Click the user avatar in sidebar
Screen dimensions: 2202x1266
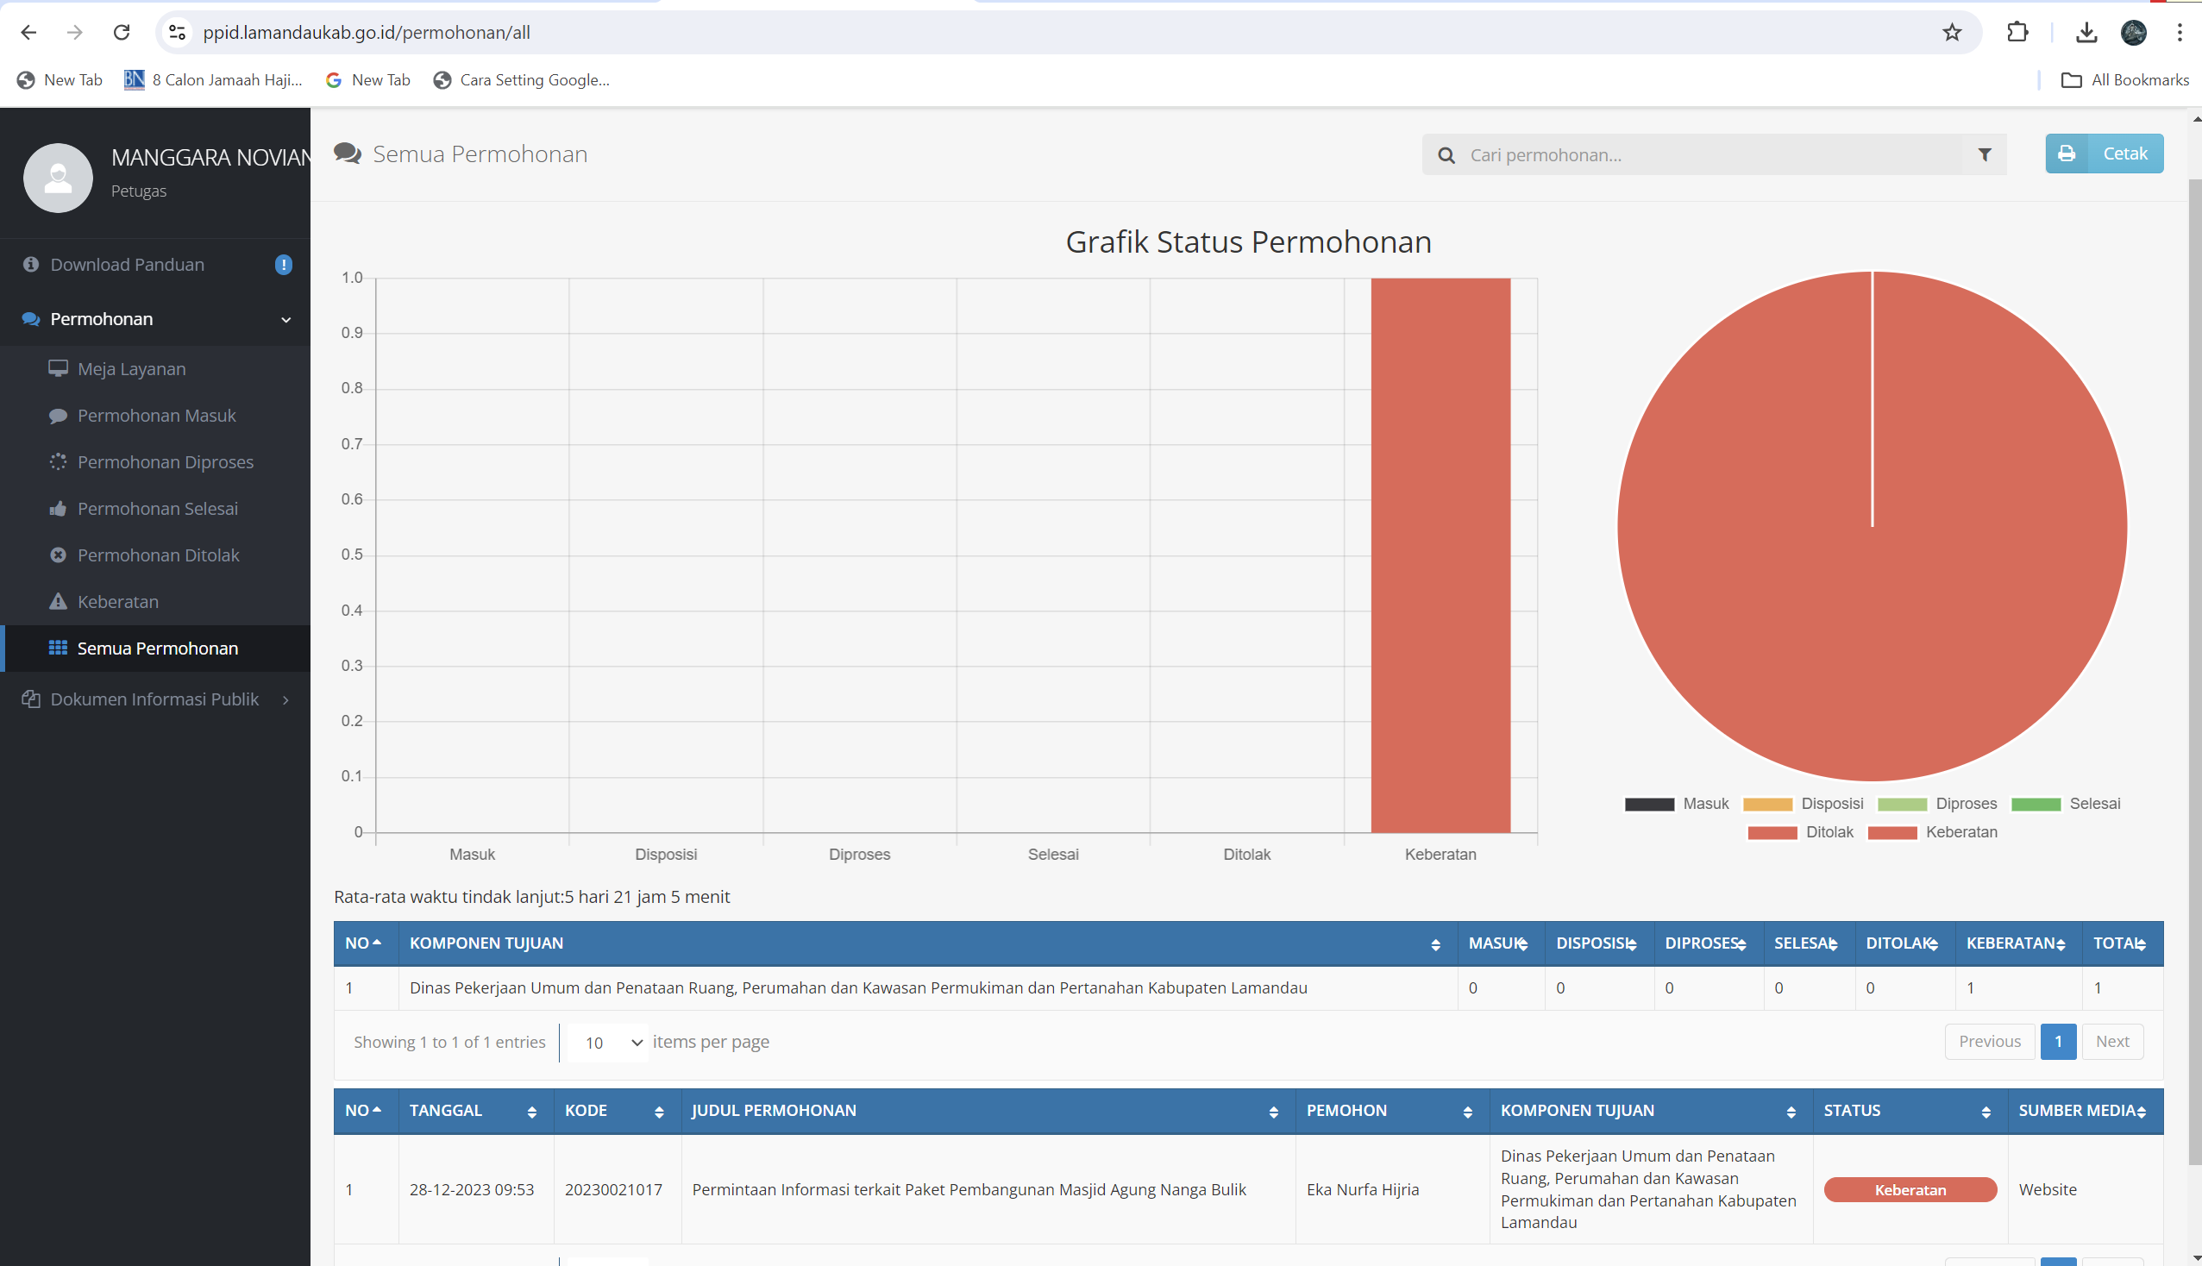coord(59,178)
